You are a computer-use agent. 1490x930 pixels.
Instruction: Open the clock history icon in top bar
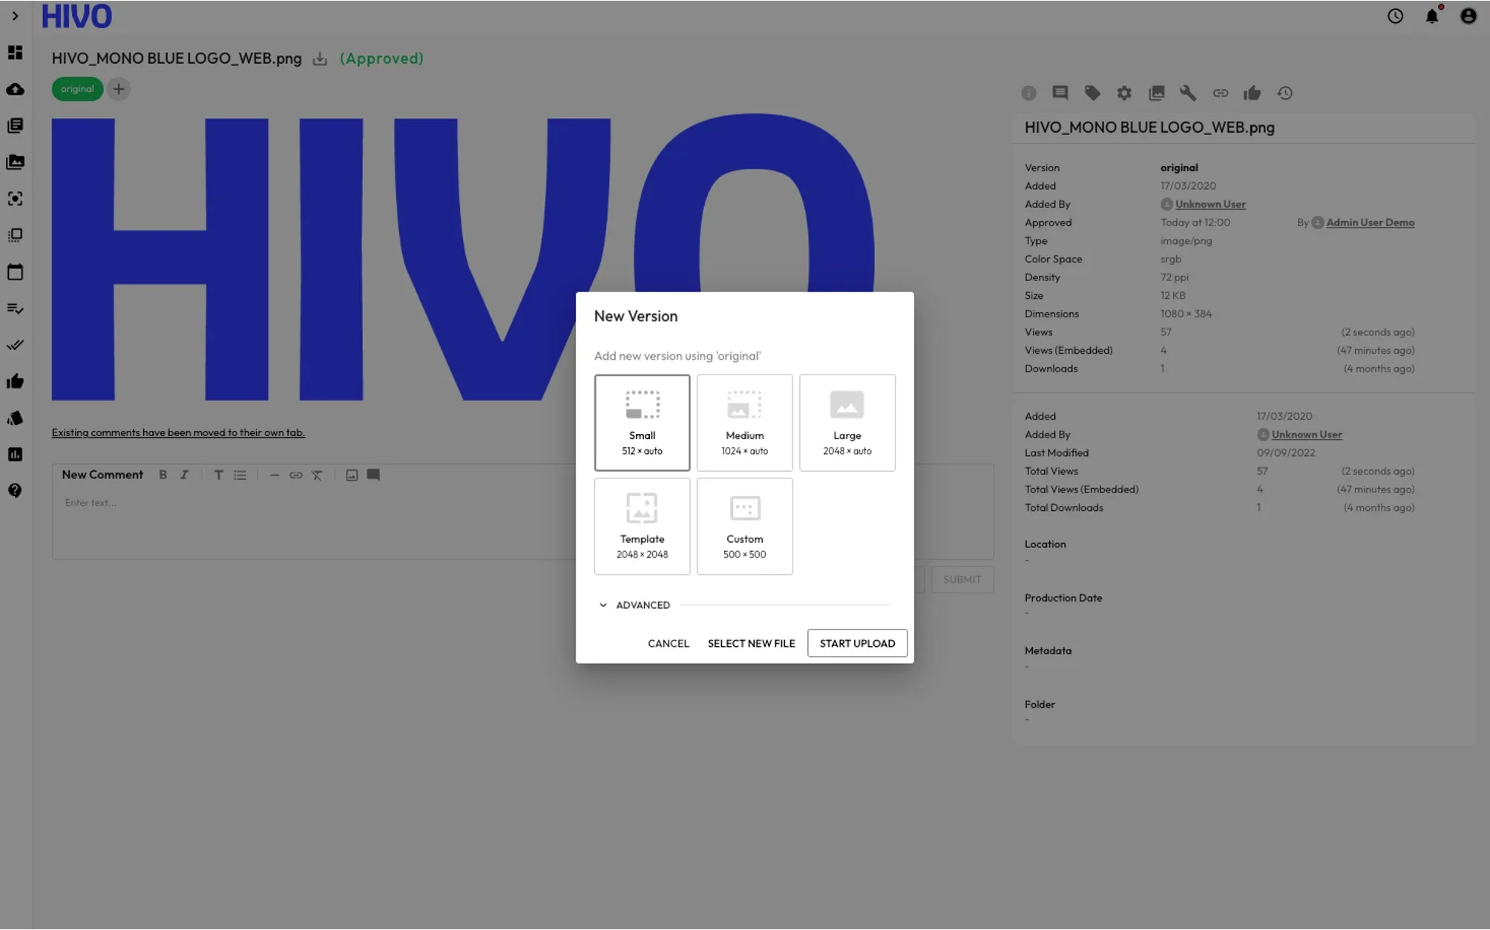coord(1395,16)
